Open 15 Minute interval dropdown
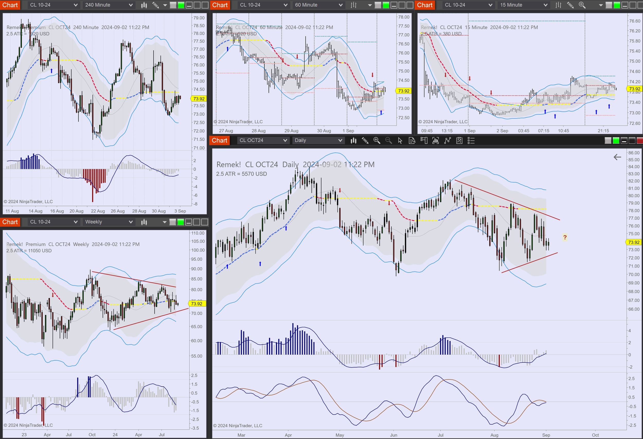The image size is (643, 439). pos(523,5)
